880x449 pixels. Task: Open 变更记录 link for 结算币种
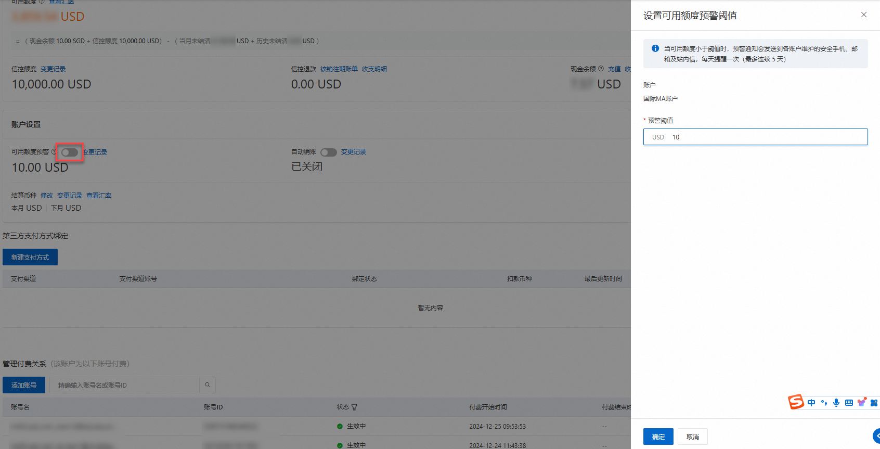point(70,196)
